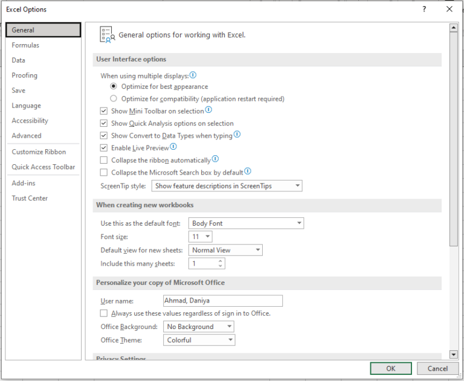Image resolution: width=464 pixels, height=381 pixels.
Task: Open the Save options category
Action: (43, 90)
